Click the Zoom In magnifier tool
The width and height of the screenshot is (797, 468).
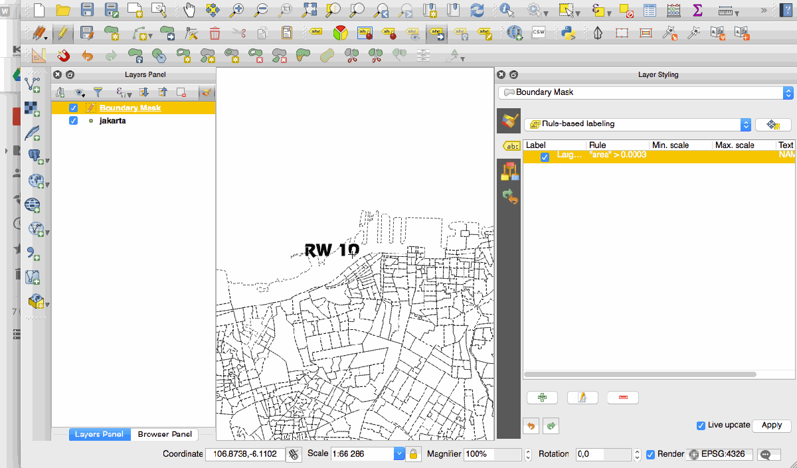click(x=236, y=10)
